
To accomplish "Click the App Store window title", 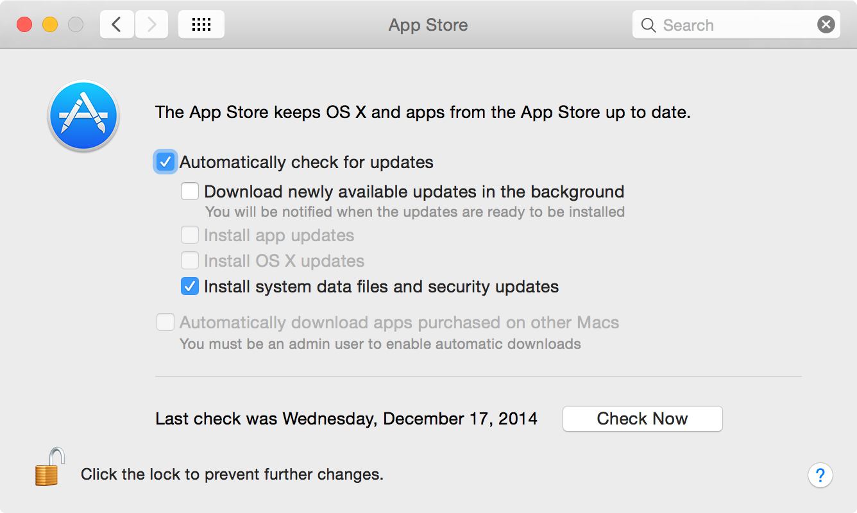I will (429, 25).
